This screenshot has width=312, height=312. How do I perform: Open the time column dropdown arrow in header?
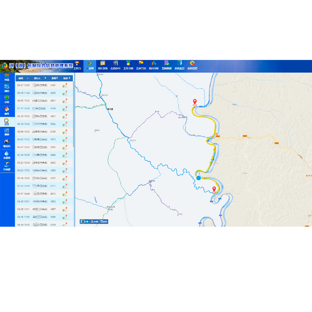click(x=27, y=78)
